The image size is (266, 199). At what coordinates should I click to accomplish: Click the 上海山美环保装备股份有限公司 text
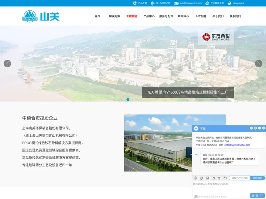click(x=46, y=128)
